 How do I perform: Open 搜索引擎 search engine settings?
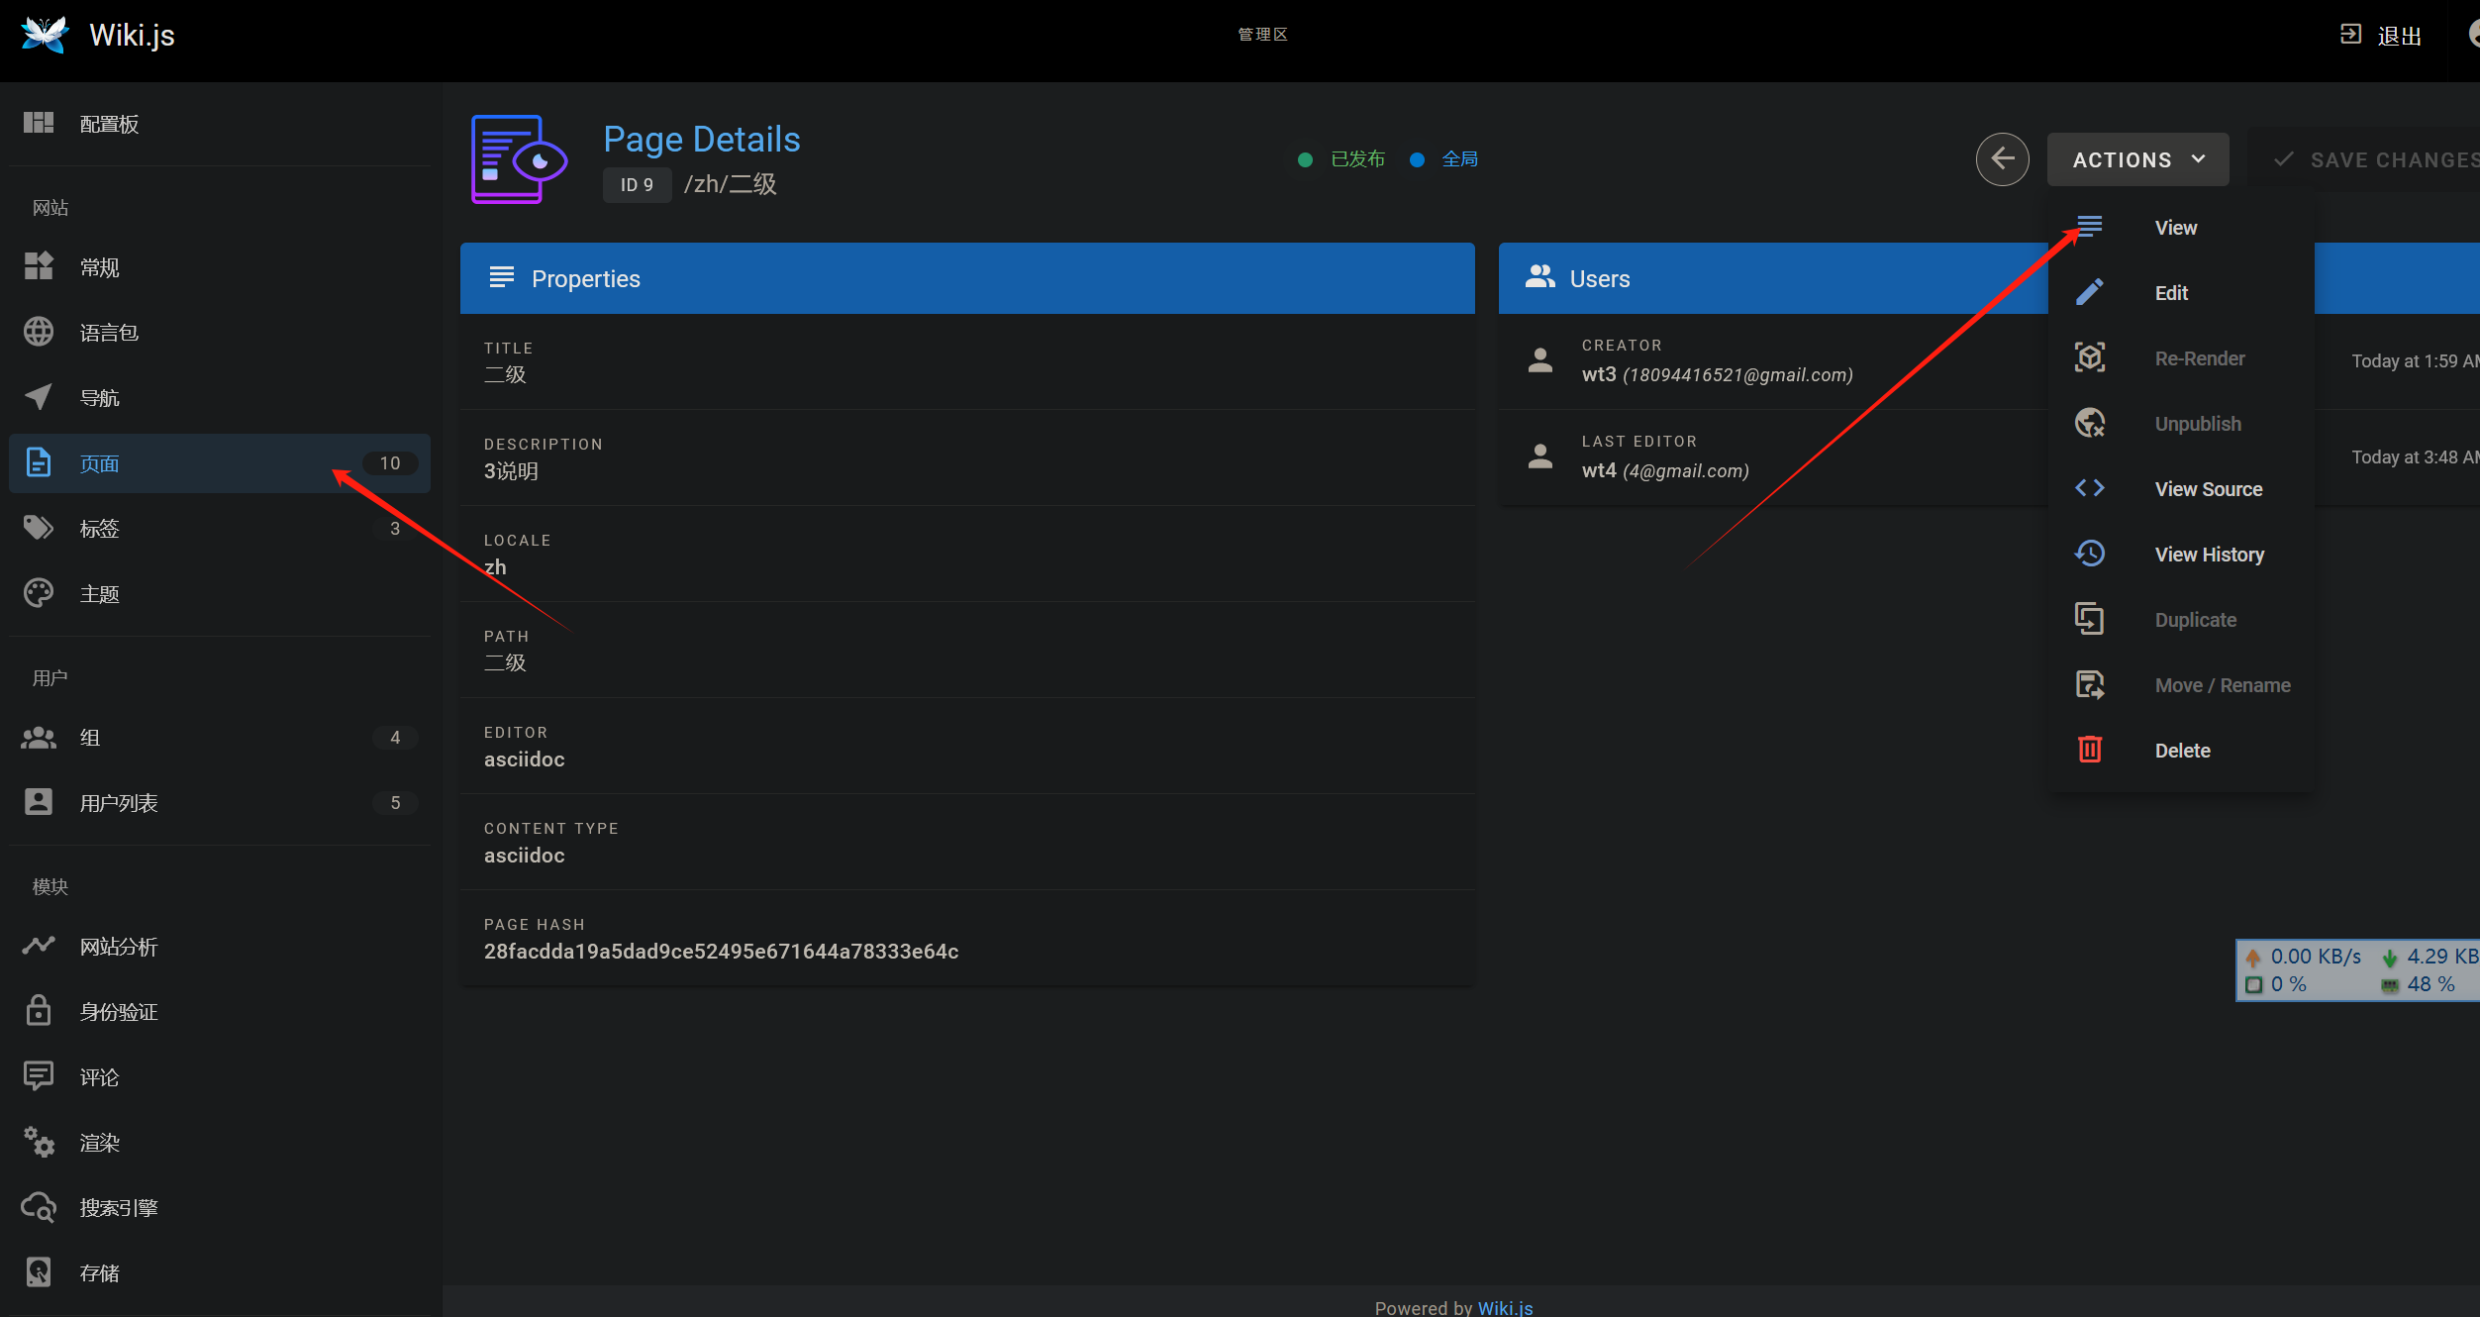tap(119, 1207)
